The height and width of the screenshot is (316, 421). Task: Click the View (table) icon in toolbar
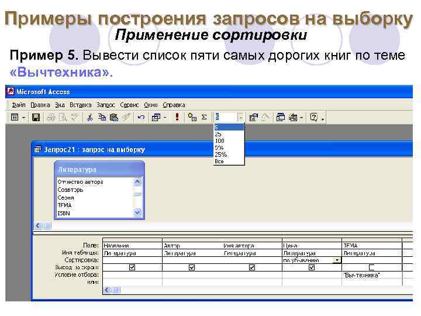pos(15,118)
